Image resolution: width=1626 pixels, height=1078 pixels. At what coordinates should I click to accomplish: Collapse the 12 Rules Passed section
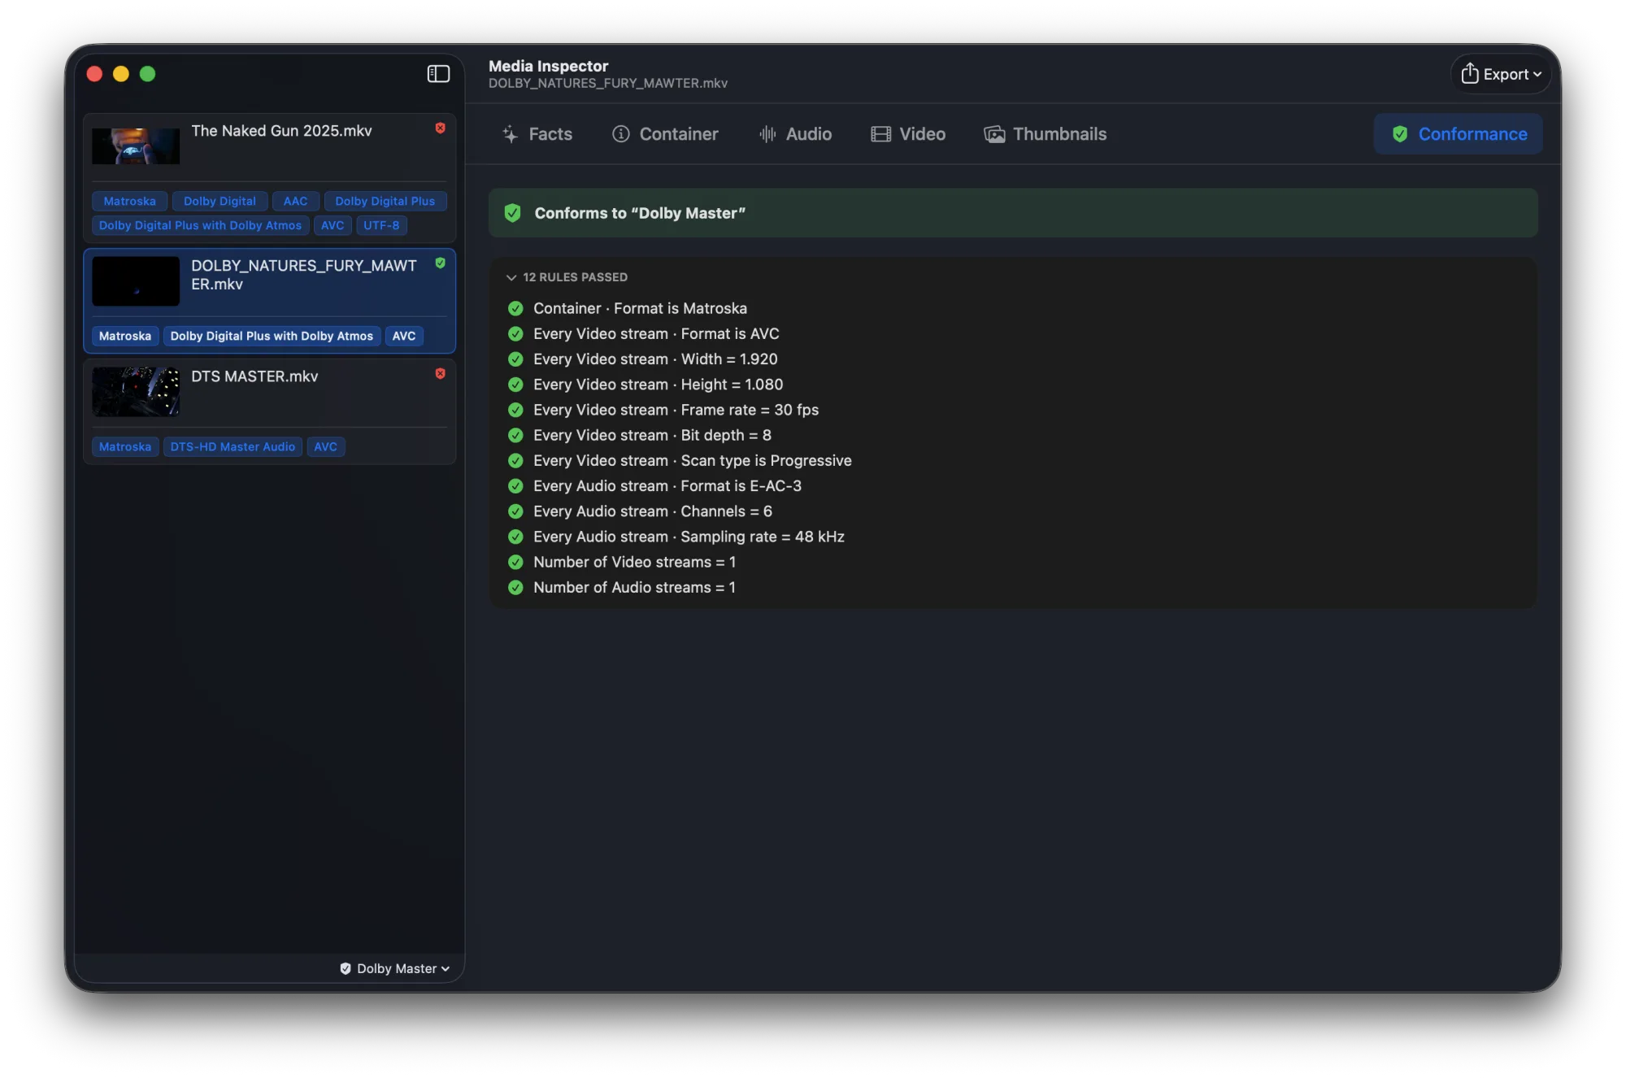coord(511,277)
